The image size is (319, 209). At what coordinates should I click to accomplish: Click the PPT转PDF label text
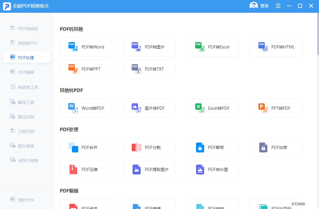[x=281, y=108]
